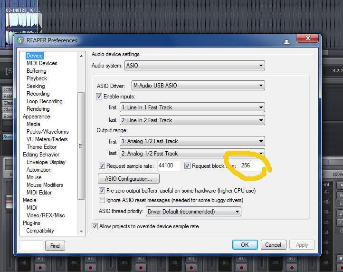
Task: Choose last input Line In 2 dropdown
Action: pyautogui.click(x=192, y=120)
